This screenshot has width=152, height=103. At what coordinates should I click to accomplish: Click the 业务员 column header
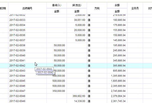pos(135,8)
